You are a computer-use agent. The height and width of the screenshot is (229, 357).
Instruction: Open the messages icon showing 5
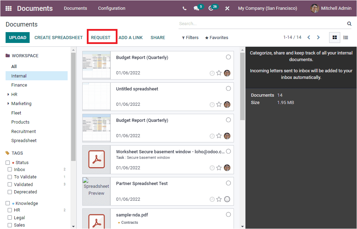(x=196, y=8)
